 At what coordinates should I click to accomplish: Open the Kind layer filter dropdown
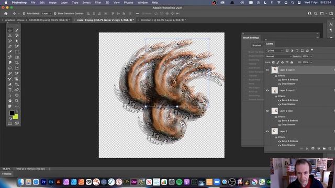[x=274, y=51]
